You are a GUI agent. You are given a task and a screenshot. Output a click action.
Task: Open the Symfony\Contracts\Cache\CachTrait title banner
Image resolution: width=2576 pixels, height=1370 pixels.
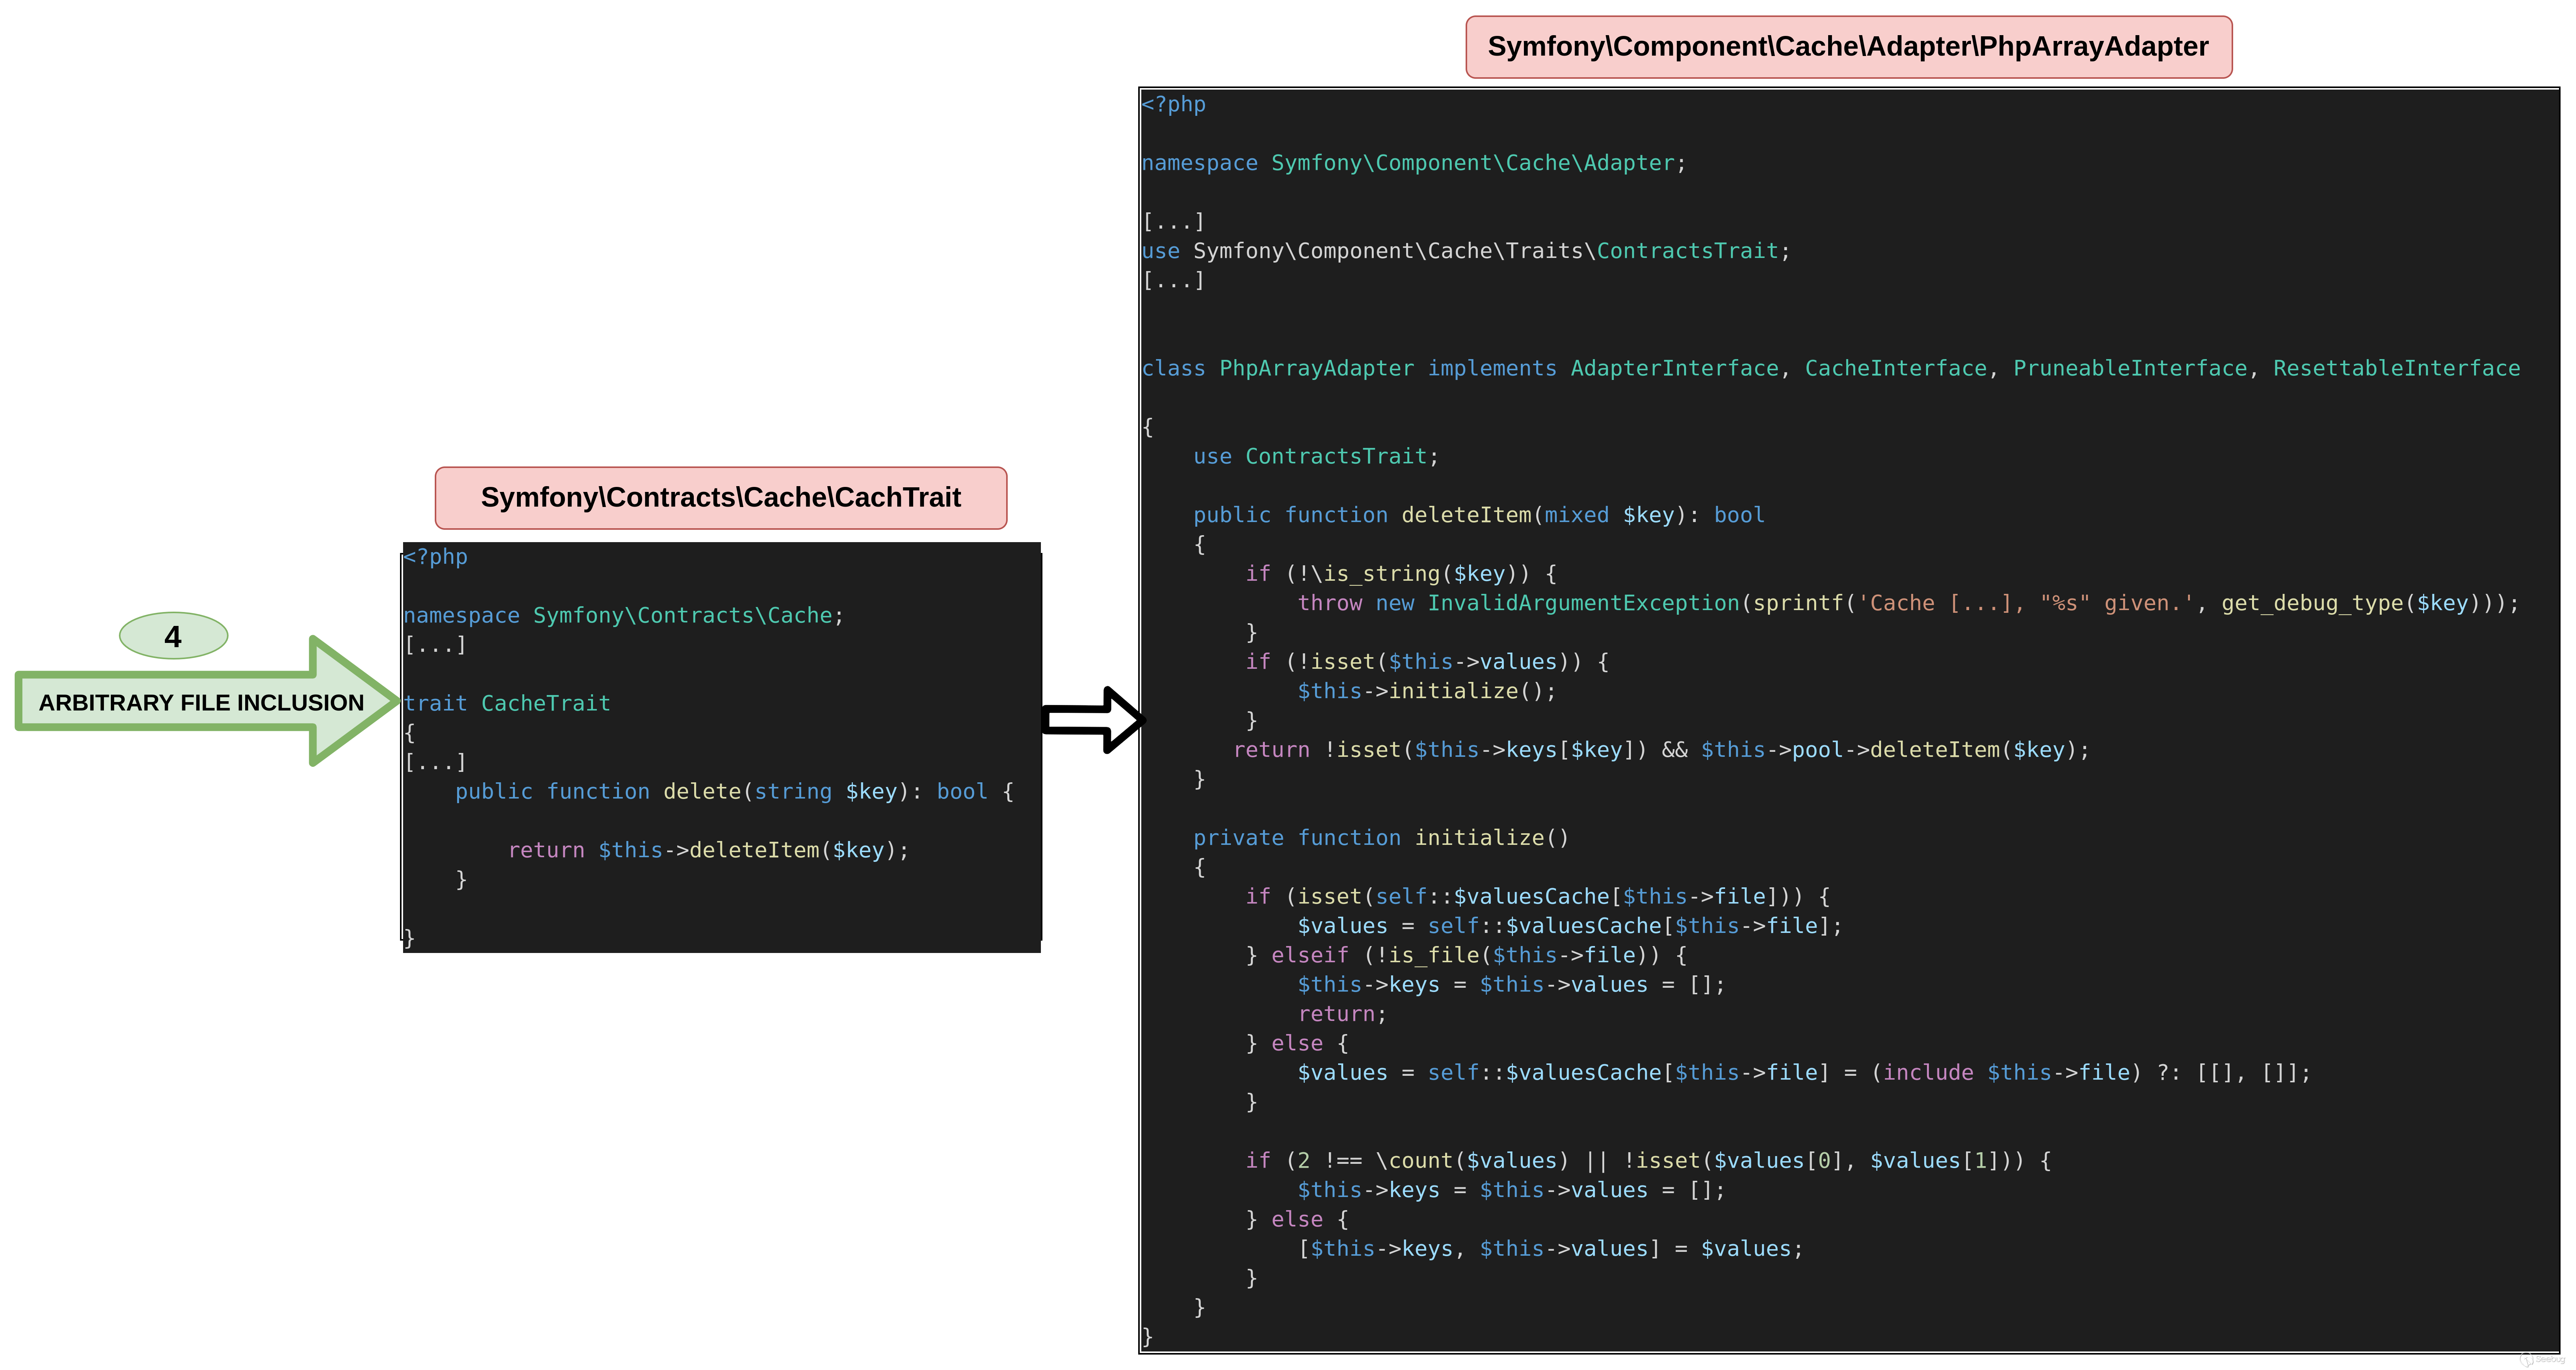[x=720, y=497]
